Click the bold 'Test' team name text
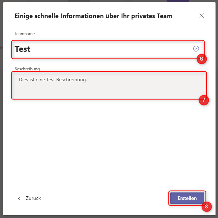 [23, 49]
